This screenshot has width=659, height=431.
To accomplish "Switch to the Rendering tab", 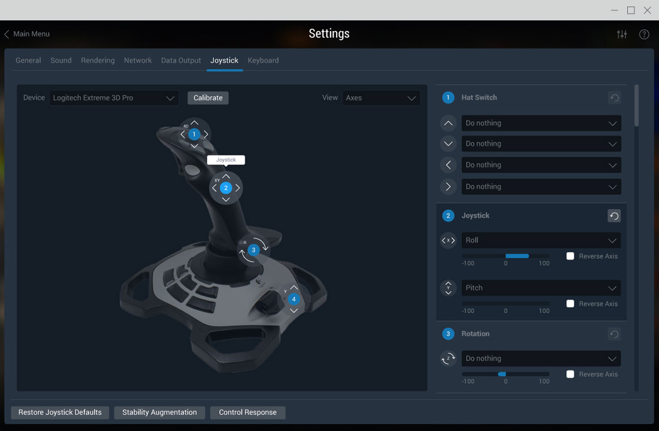I will [x=98, y=60].
